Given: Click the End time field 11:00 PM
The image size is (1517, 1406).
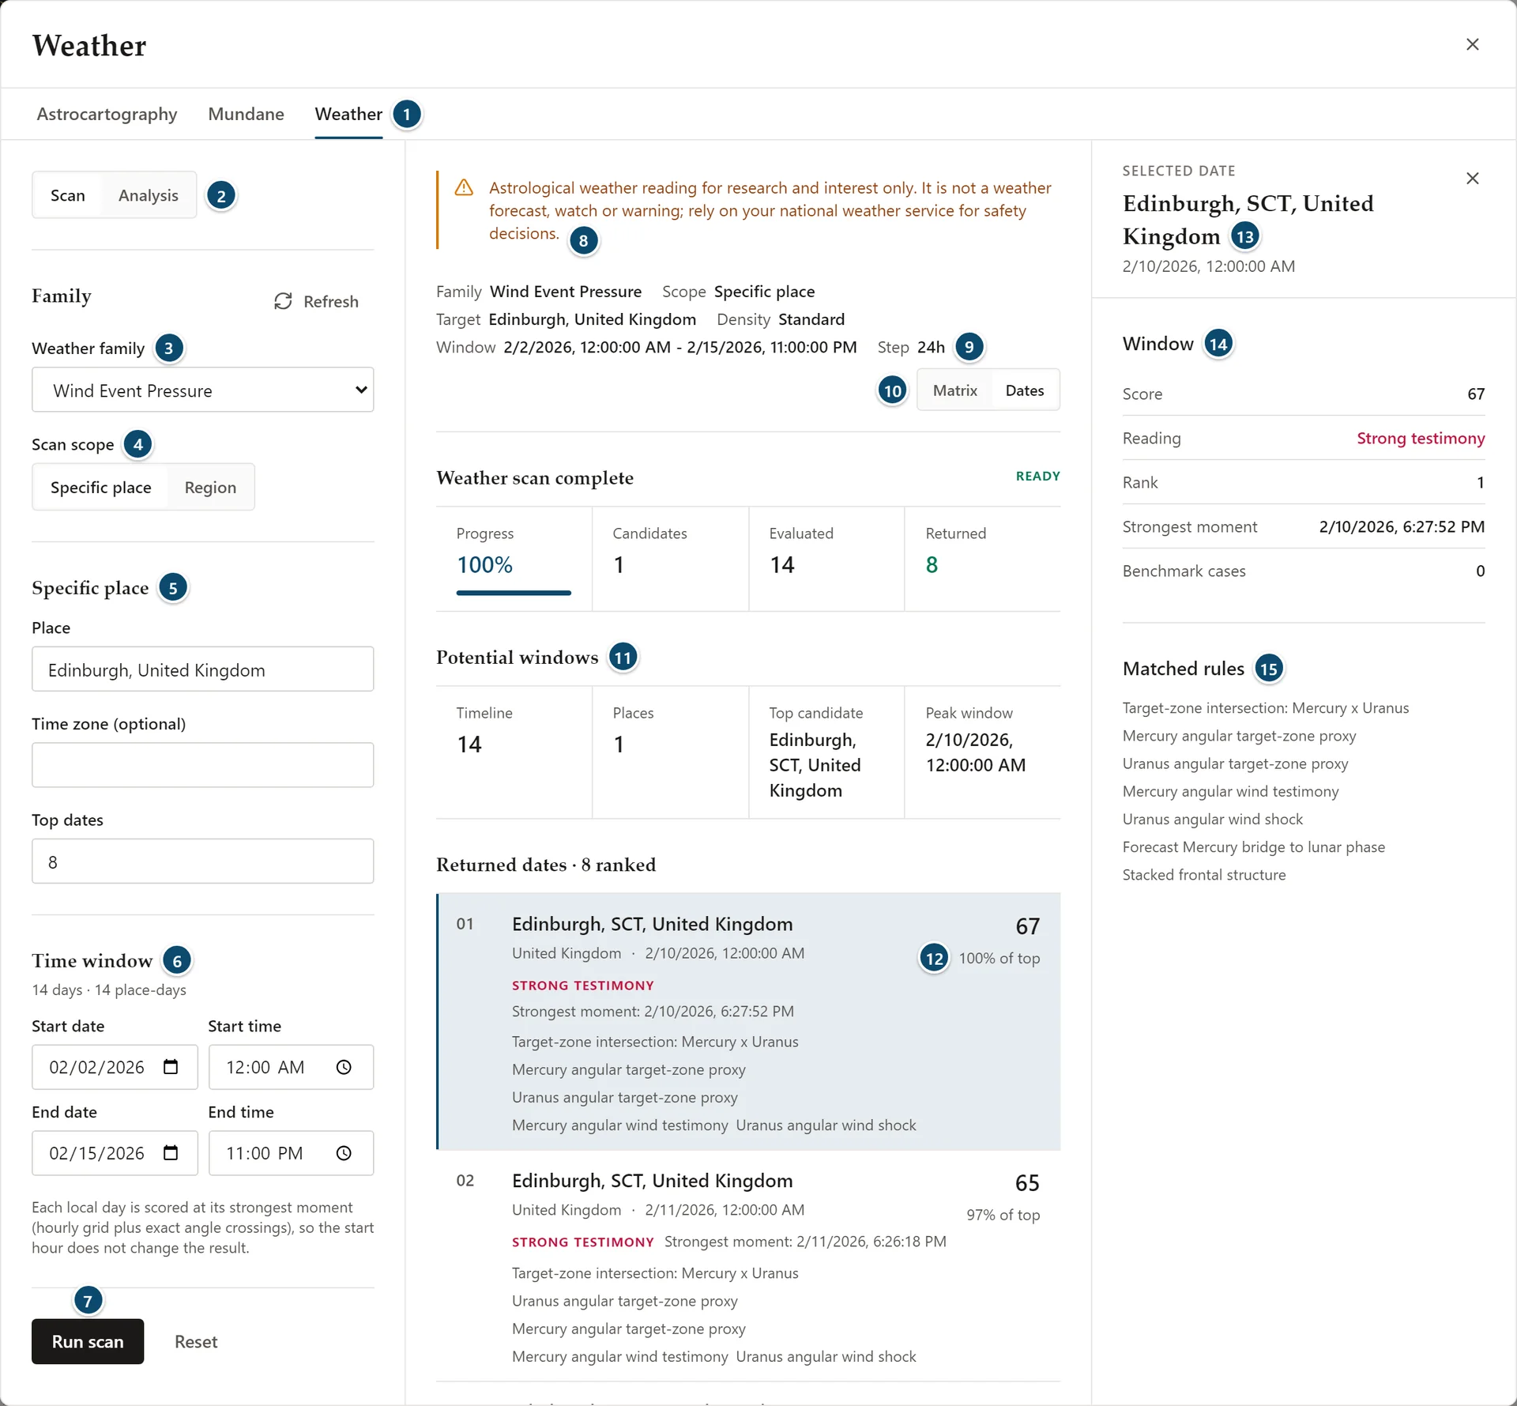Looking at the screenshot, I should pos(291,1153).
